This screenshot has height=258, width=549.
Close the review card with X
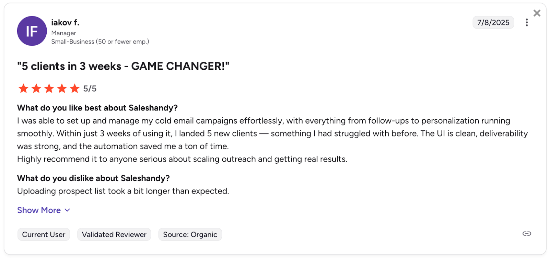tap(537, 13)
